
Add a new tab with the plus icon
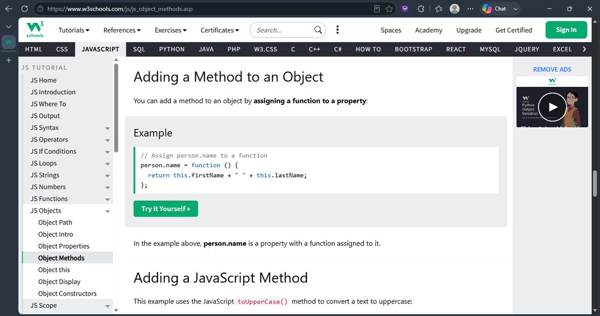[x=8, y=60]
